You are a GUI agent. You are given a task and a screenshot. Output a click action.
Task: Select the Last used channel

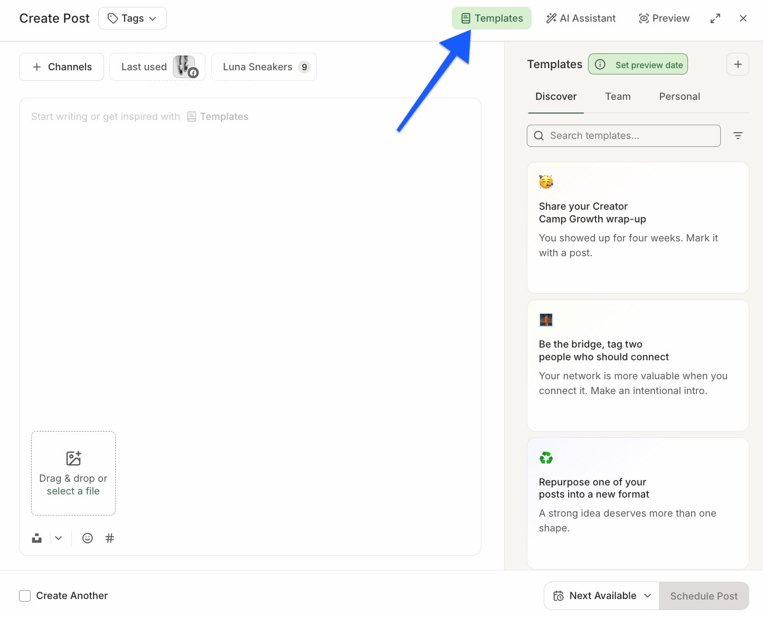click(x=157, y=67)
